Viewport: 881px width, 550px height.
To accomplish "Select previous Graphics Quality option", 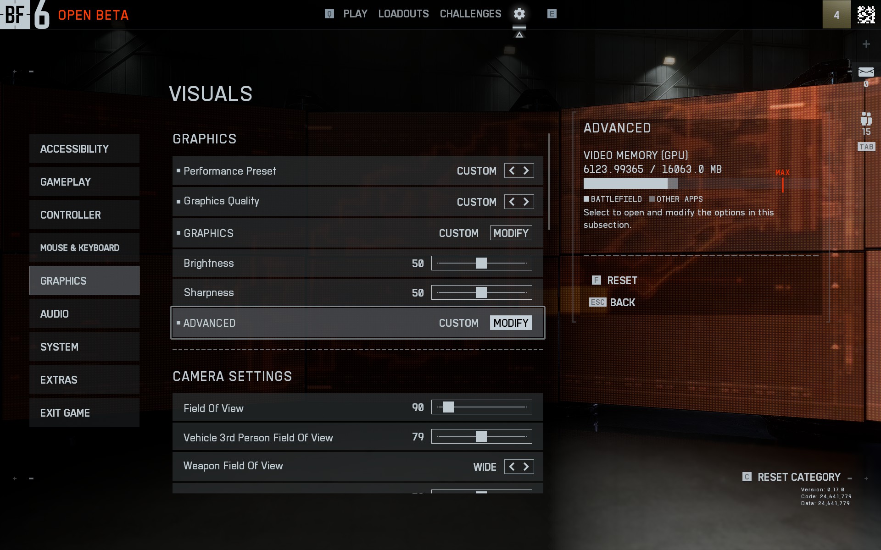I will point(512,202).
